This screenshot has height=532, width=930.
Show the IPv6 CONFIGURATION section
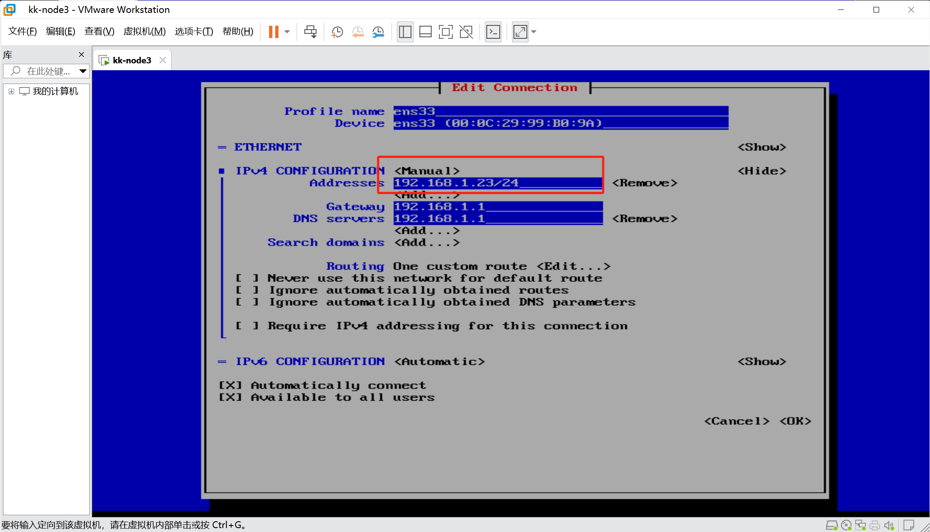pos(762,362)
